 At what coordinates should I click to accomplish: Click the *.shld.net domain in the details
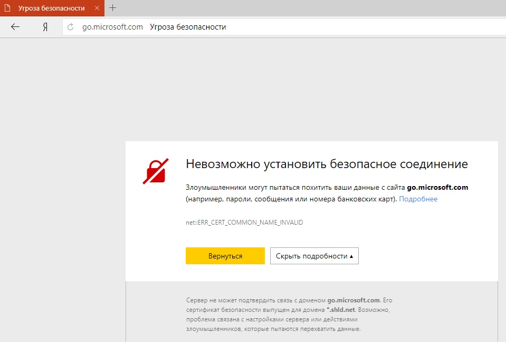pos(342,309)
